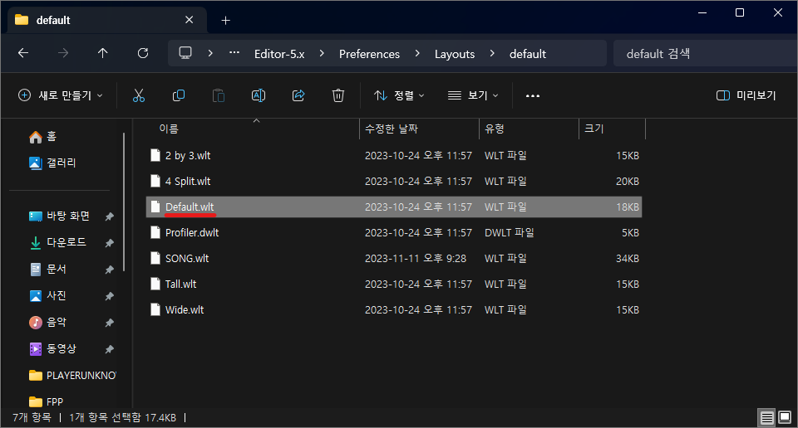Add a new tab with plus
This screenshot has height=428, width=798.
(226, 20)
